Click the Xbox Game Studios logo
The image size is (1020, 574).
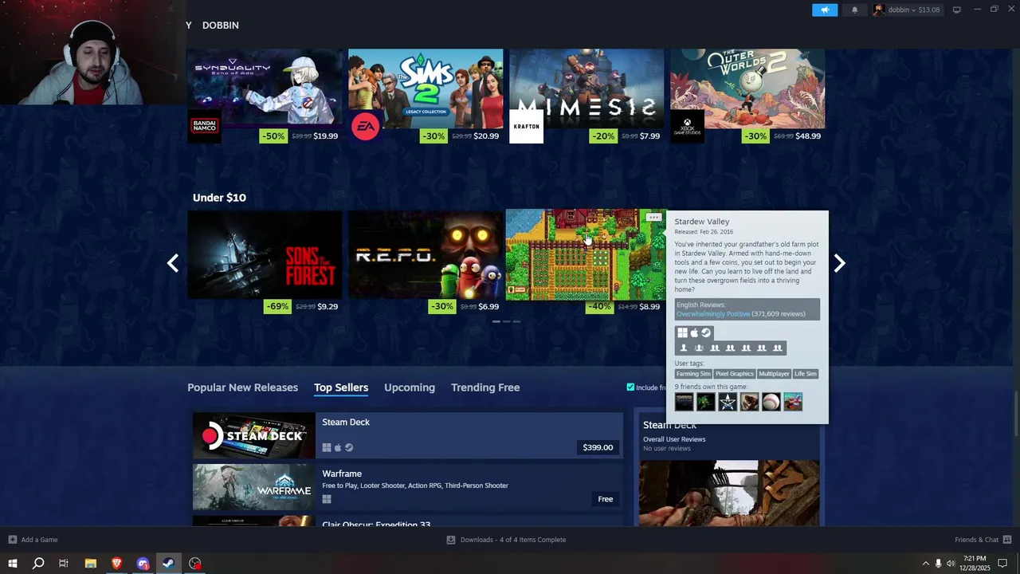687,126
